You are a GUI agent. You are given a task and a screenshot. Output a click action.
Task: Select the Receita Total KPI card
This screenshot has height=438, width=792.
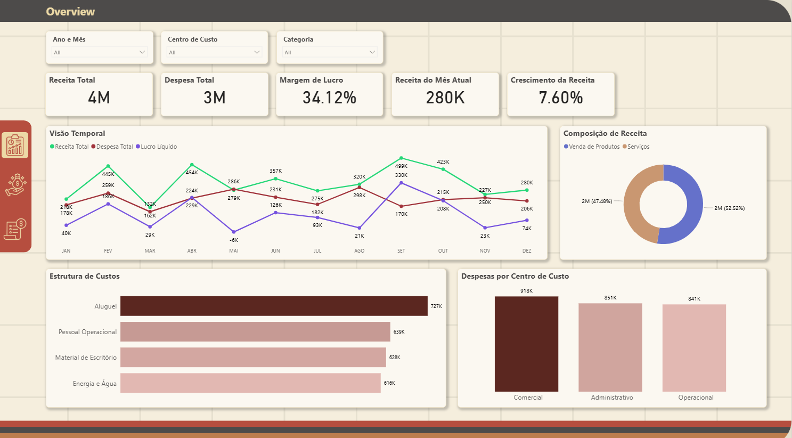tap(99, 94)
